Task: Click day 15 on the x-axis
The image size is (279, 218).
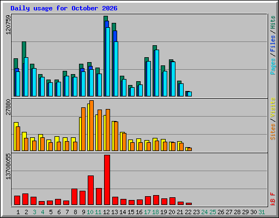Action: click(x=131, y=212)
